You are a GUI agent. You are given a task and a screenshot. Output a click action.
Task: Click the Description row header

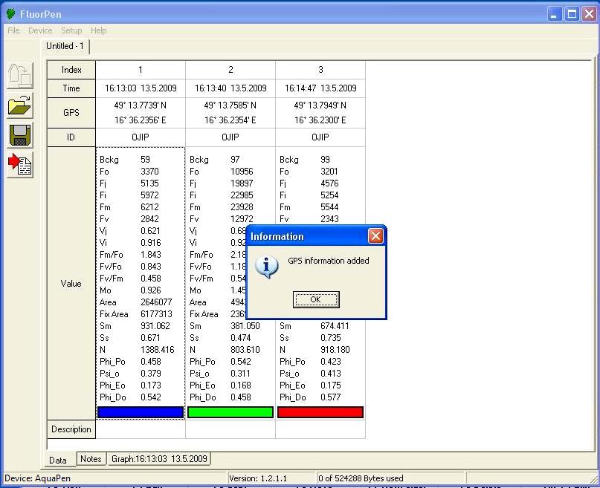click(x=71, y=429)
